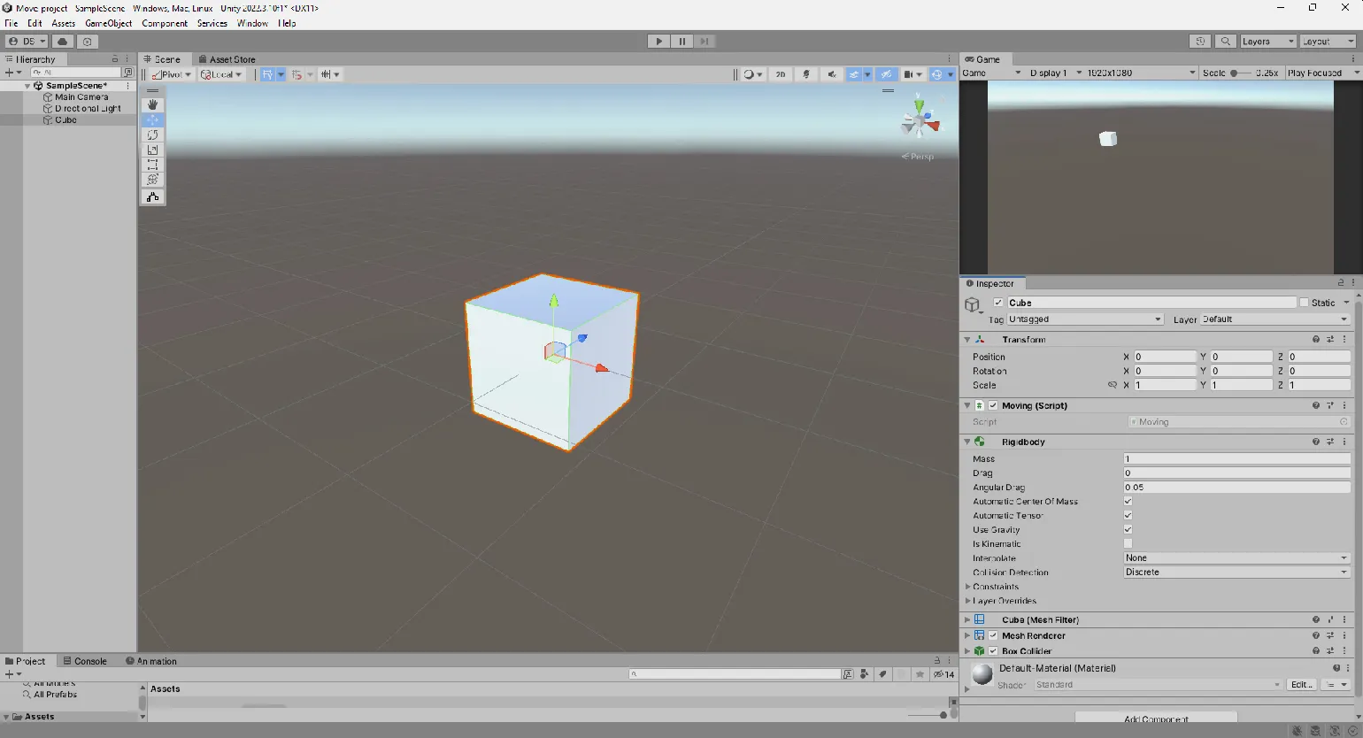Select the Rotate tool
Viewport: 1363px width, 738px height.
[152, 135]
